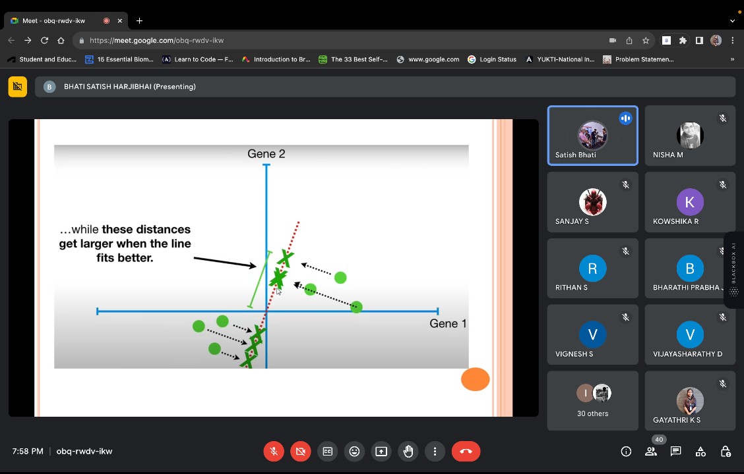Open the activities panel
The image size is (744, 474).
point(700,452)
